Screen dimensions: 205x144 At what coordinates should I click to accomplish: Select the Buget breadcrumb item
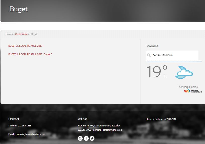[34, 34]
